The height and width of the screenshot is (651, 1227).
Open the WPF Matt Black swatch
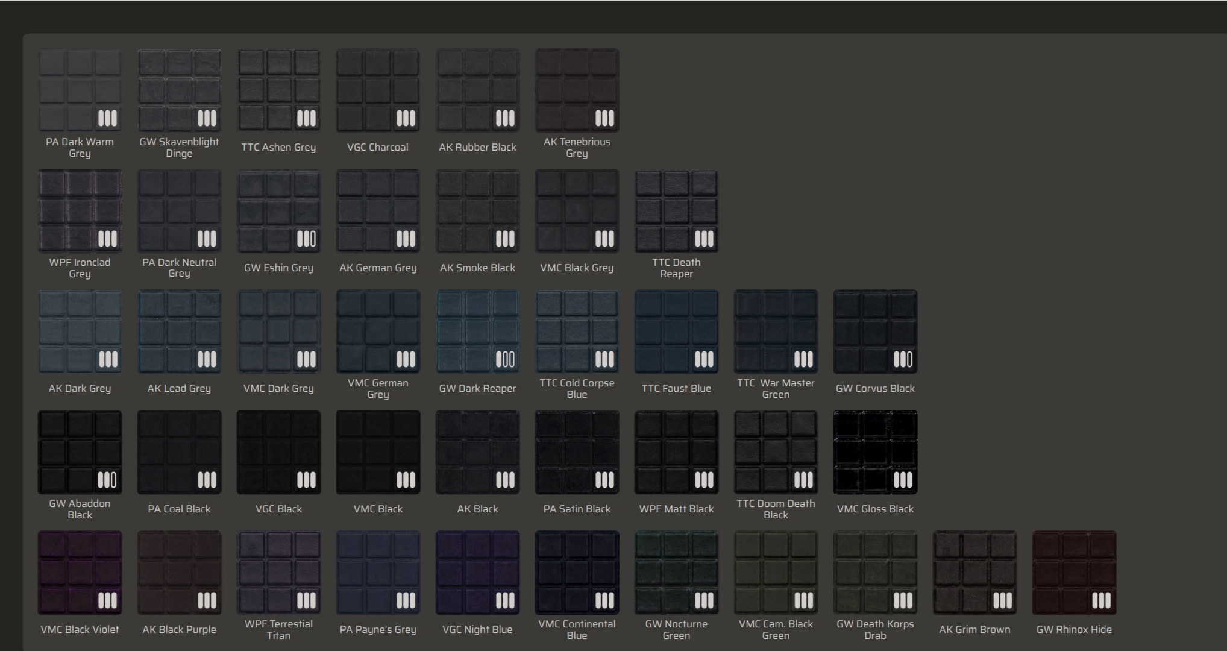coord(676,452)
